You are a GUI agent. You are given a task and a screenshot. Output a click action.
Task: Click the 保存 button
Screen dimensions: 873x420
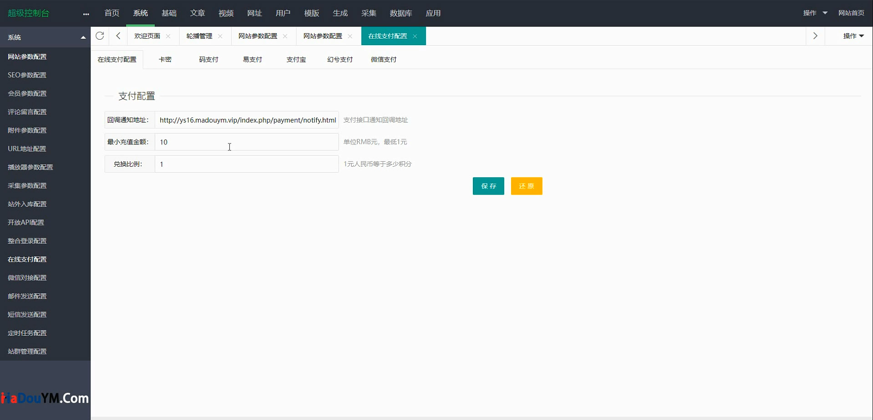(488, 186)
